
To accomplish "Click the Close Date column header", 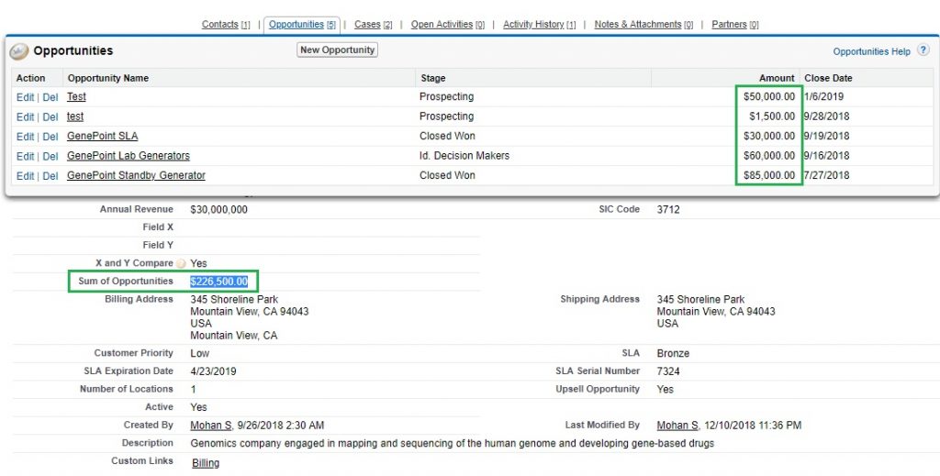I will (828, 78).
